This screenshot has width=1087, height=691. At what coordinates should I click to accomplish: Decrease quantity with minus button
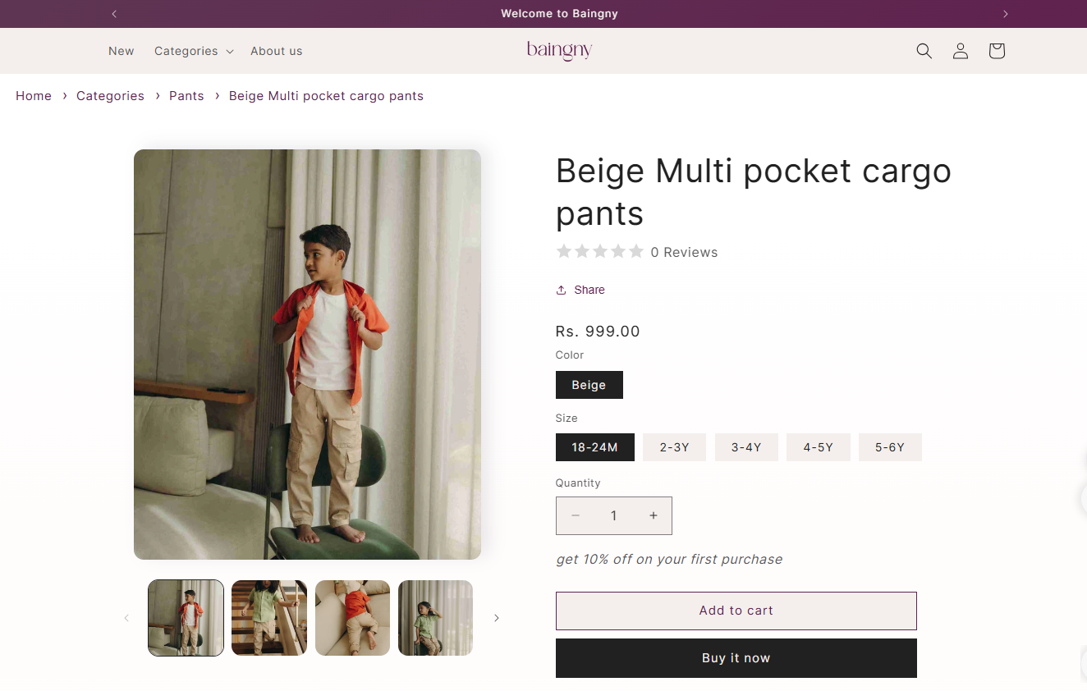click(576, 515)
